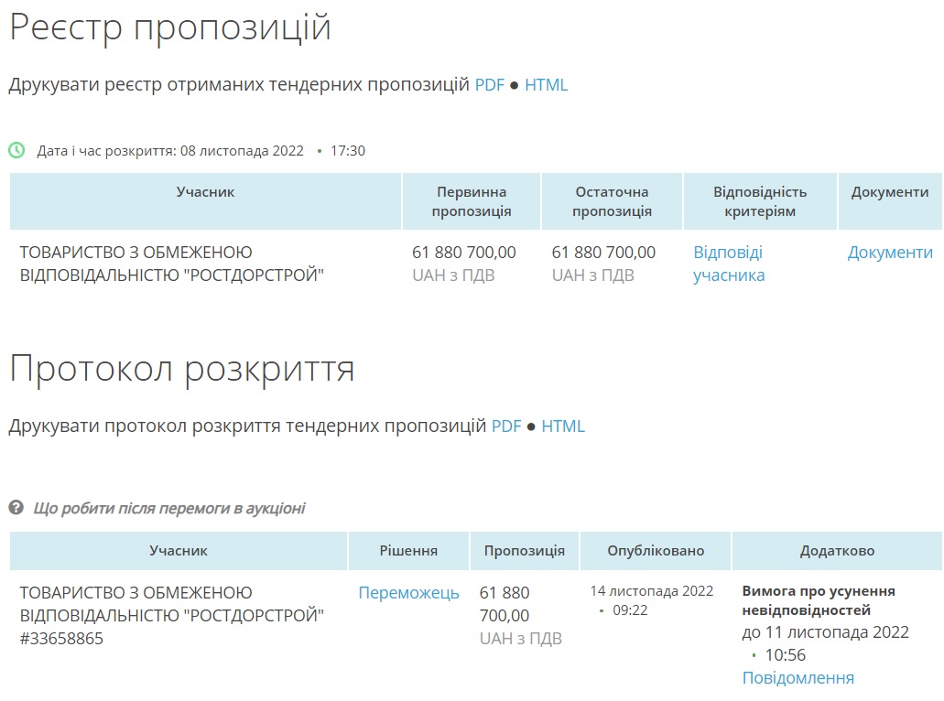Click the 09:22 publication time
The width and height of the screenshot is (944, 701).
point(630,610)
